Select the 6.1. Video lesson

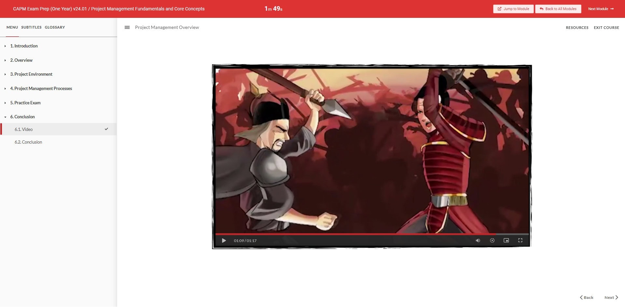click(59, 129)
